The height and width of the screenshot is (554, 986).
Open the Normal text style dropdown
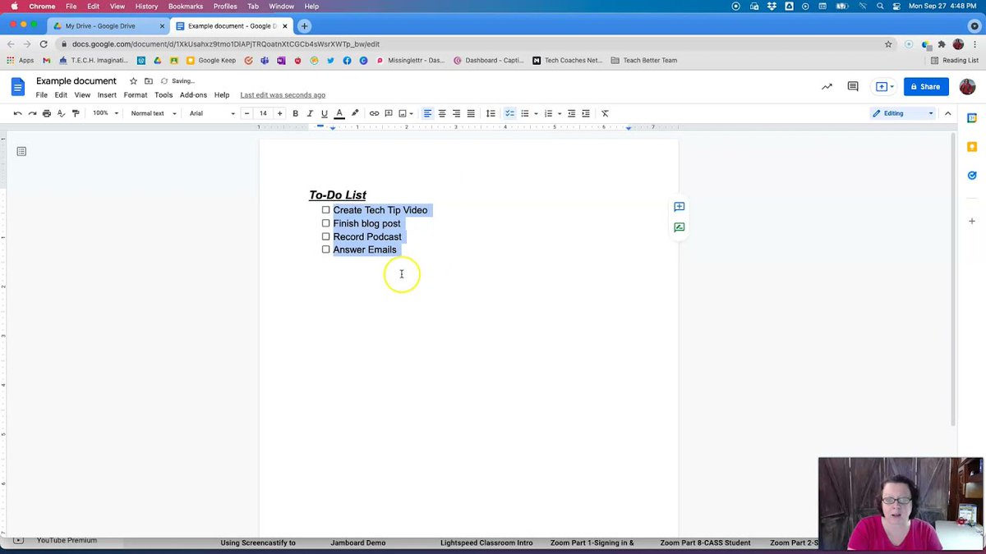pos(152,113)
